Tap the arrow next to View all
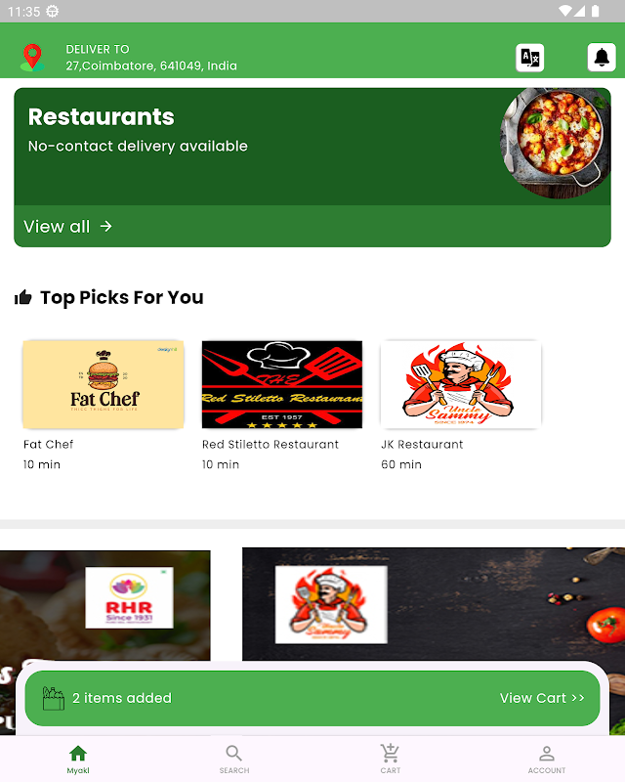Image resolution: width=625 pixels, height=782 pixels. (x=105, y=227)
